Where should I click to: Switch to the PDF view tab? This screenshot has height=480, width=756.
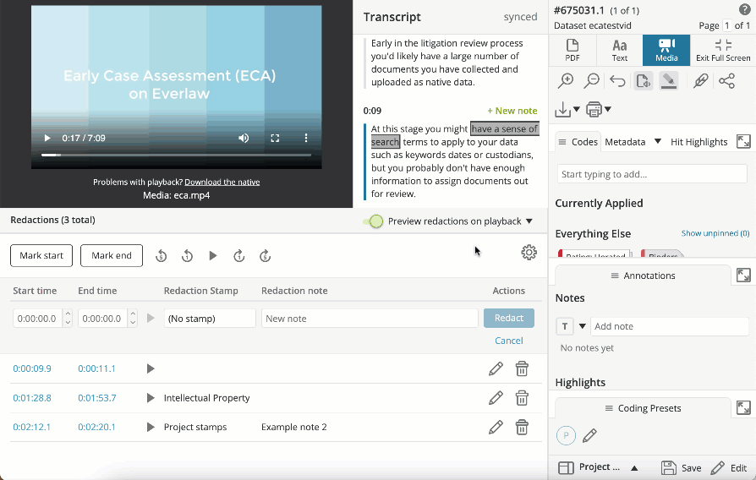coord(572,50)
